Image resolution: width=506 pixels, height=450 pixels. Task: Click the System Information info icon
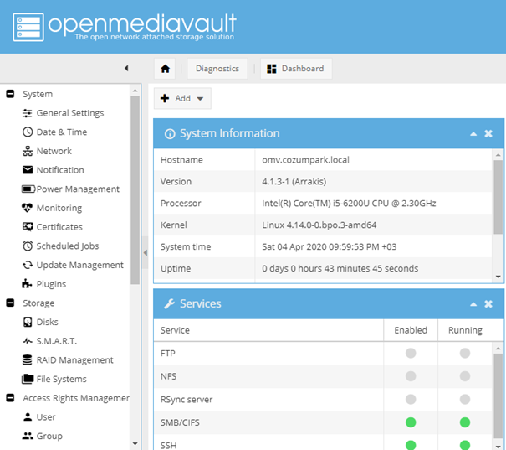click(x=170, y=133)
